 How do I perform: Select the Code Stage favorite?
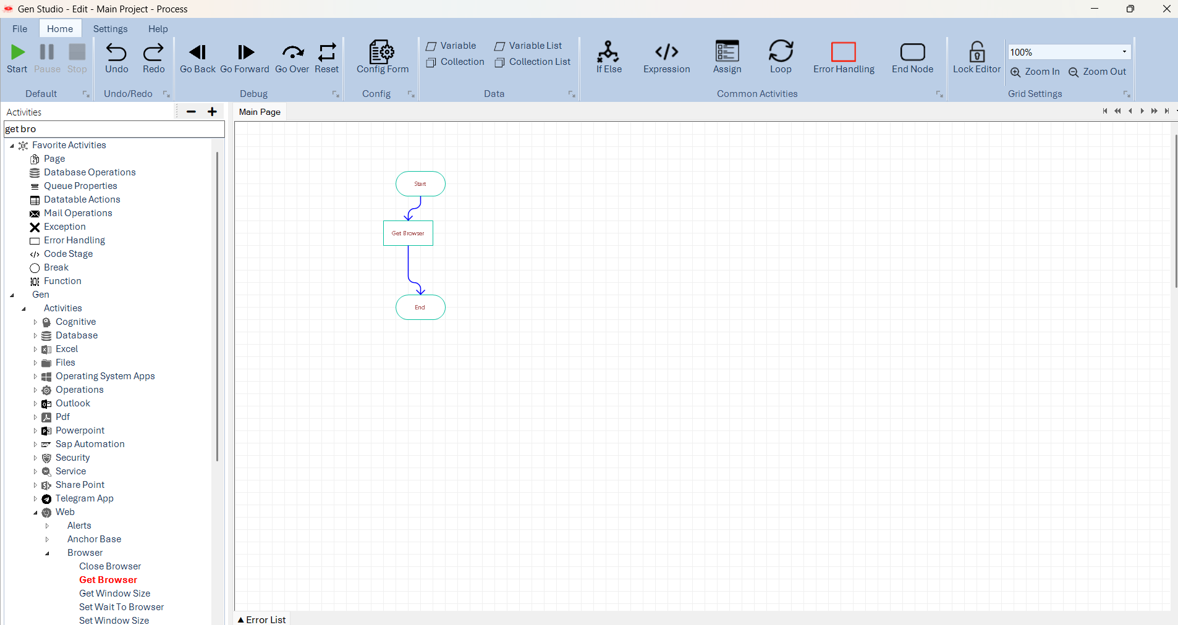point(68,254)
